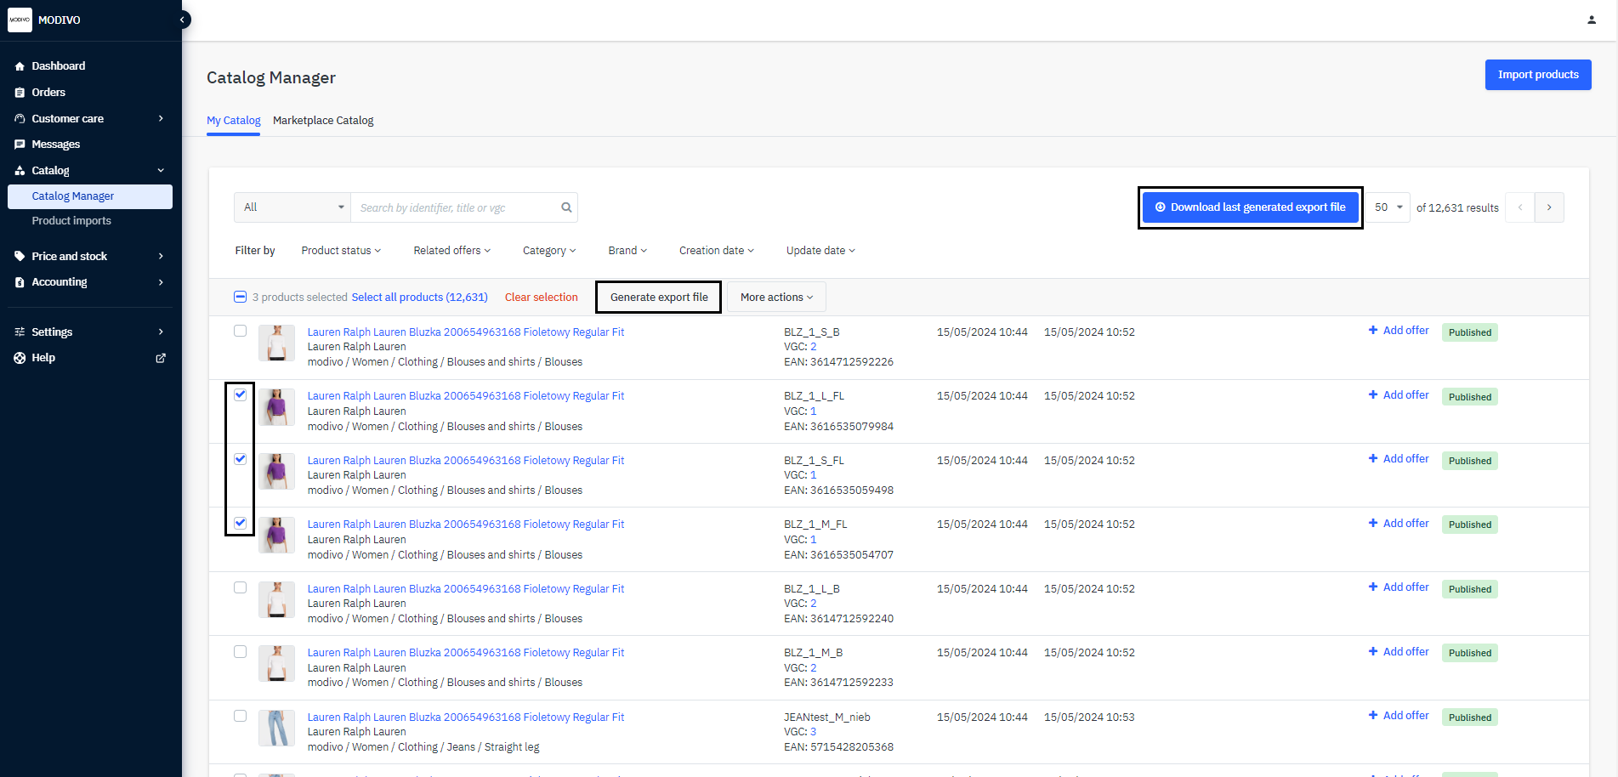Click the Accounting document icon
The image size is (1618, 777).
(20, 282)
